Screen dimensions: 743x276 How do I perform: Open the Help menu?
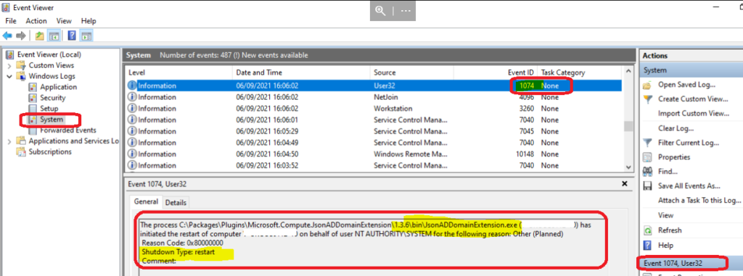[x=89, y=21]
